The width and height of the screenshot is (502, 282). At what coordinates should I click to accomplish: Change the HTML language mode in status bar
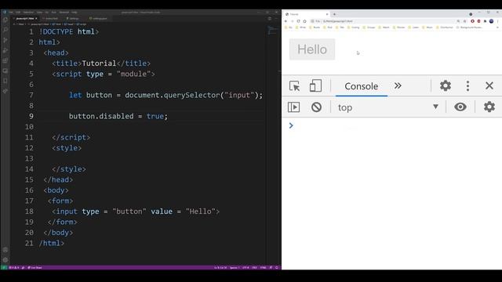pos(264,268)
